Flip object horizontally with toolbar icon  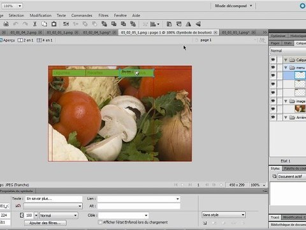point(188,24)
